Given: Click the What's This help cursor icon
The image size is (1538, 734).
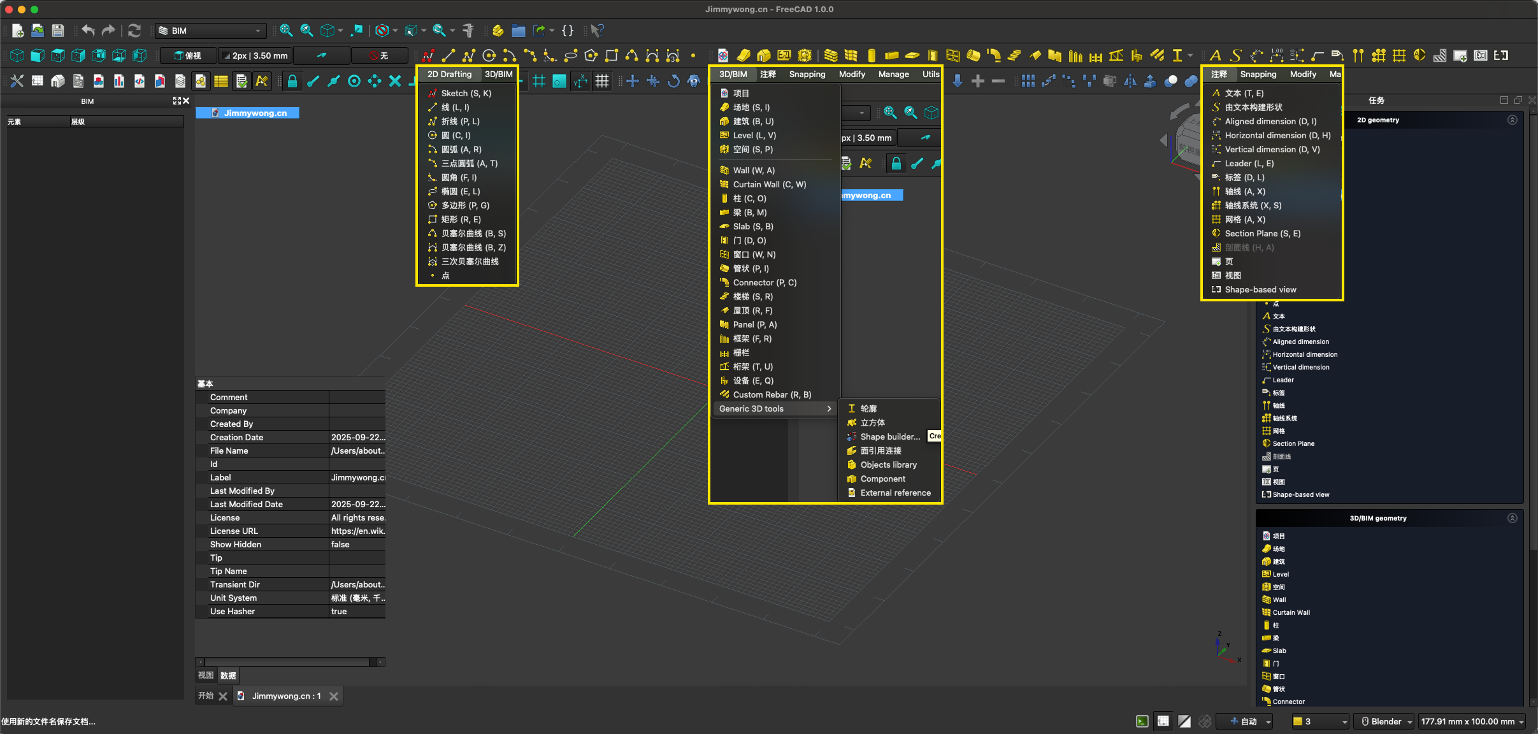Looking at the screenshot, I should coord(596,31).
